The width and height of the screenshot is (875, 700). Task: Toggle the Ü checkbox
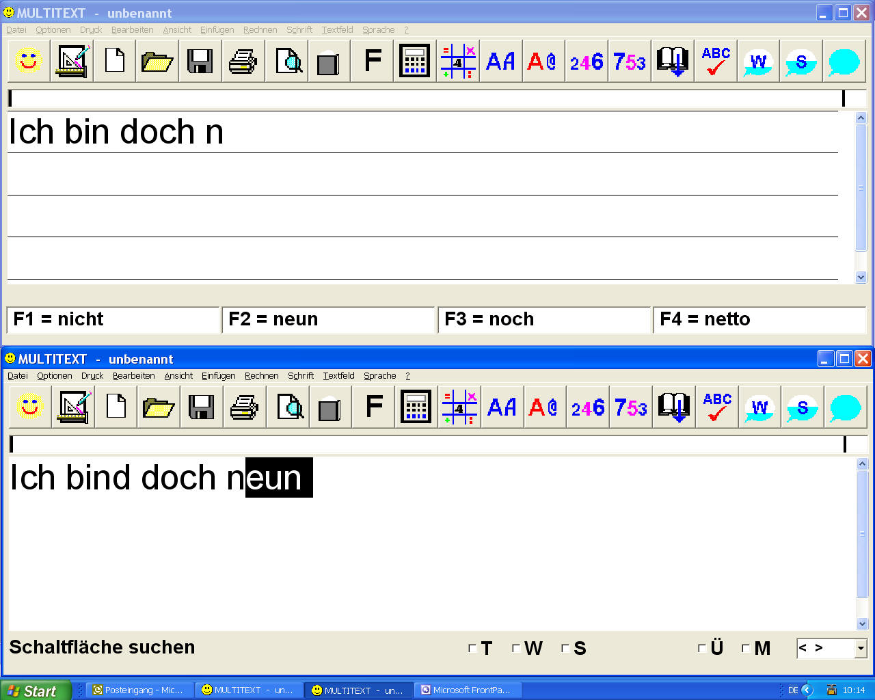point(701,648)
